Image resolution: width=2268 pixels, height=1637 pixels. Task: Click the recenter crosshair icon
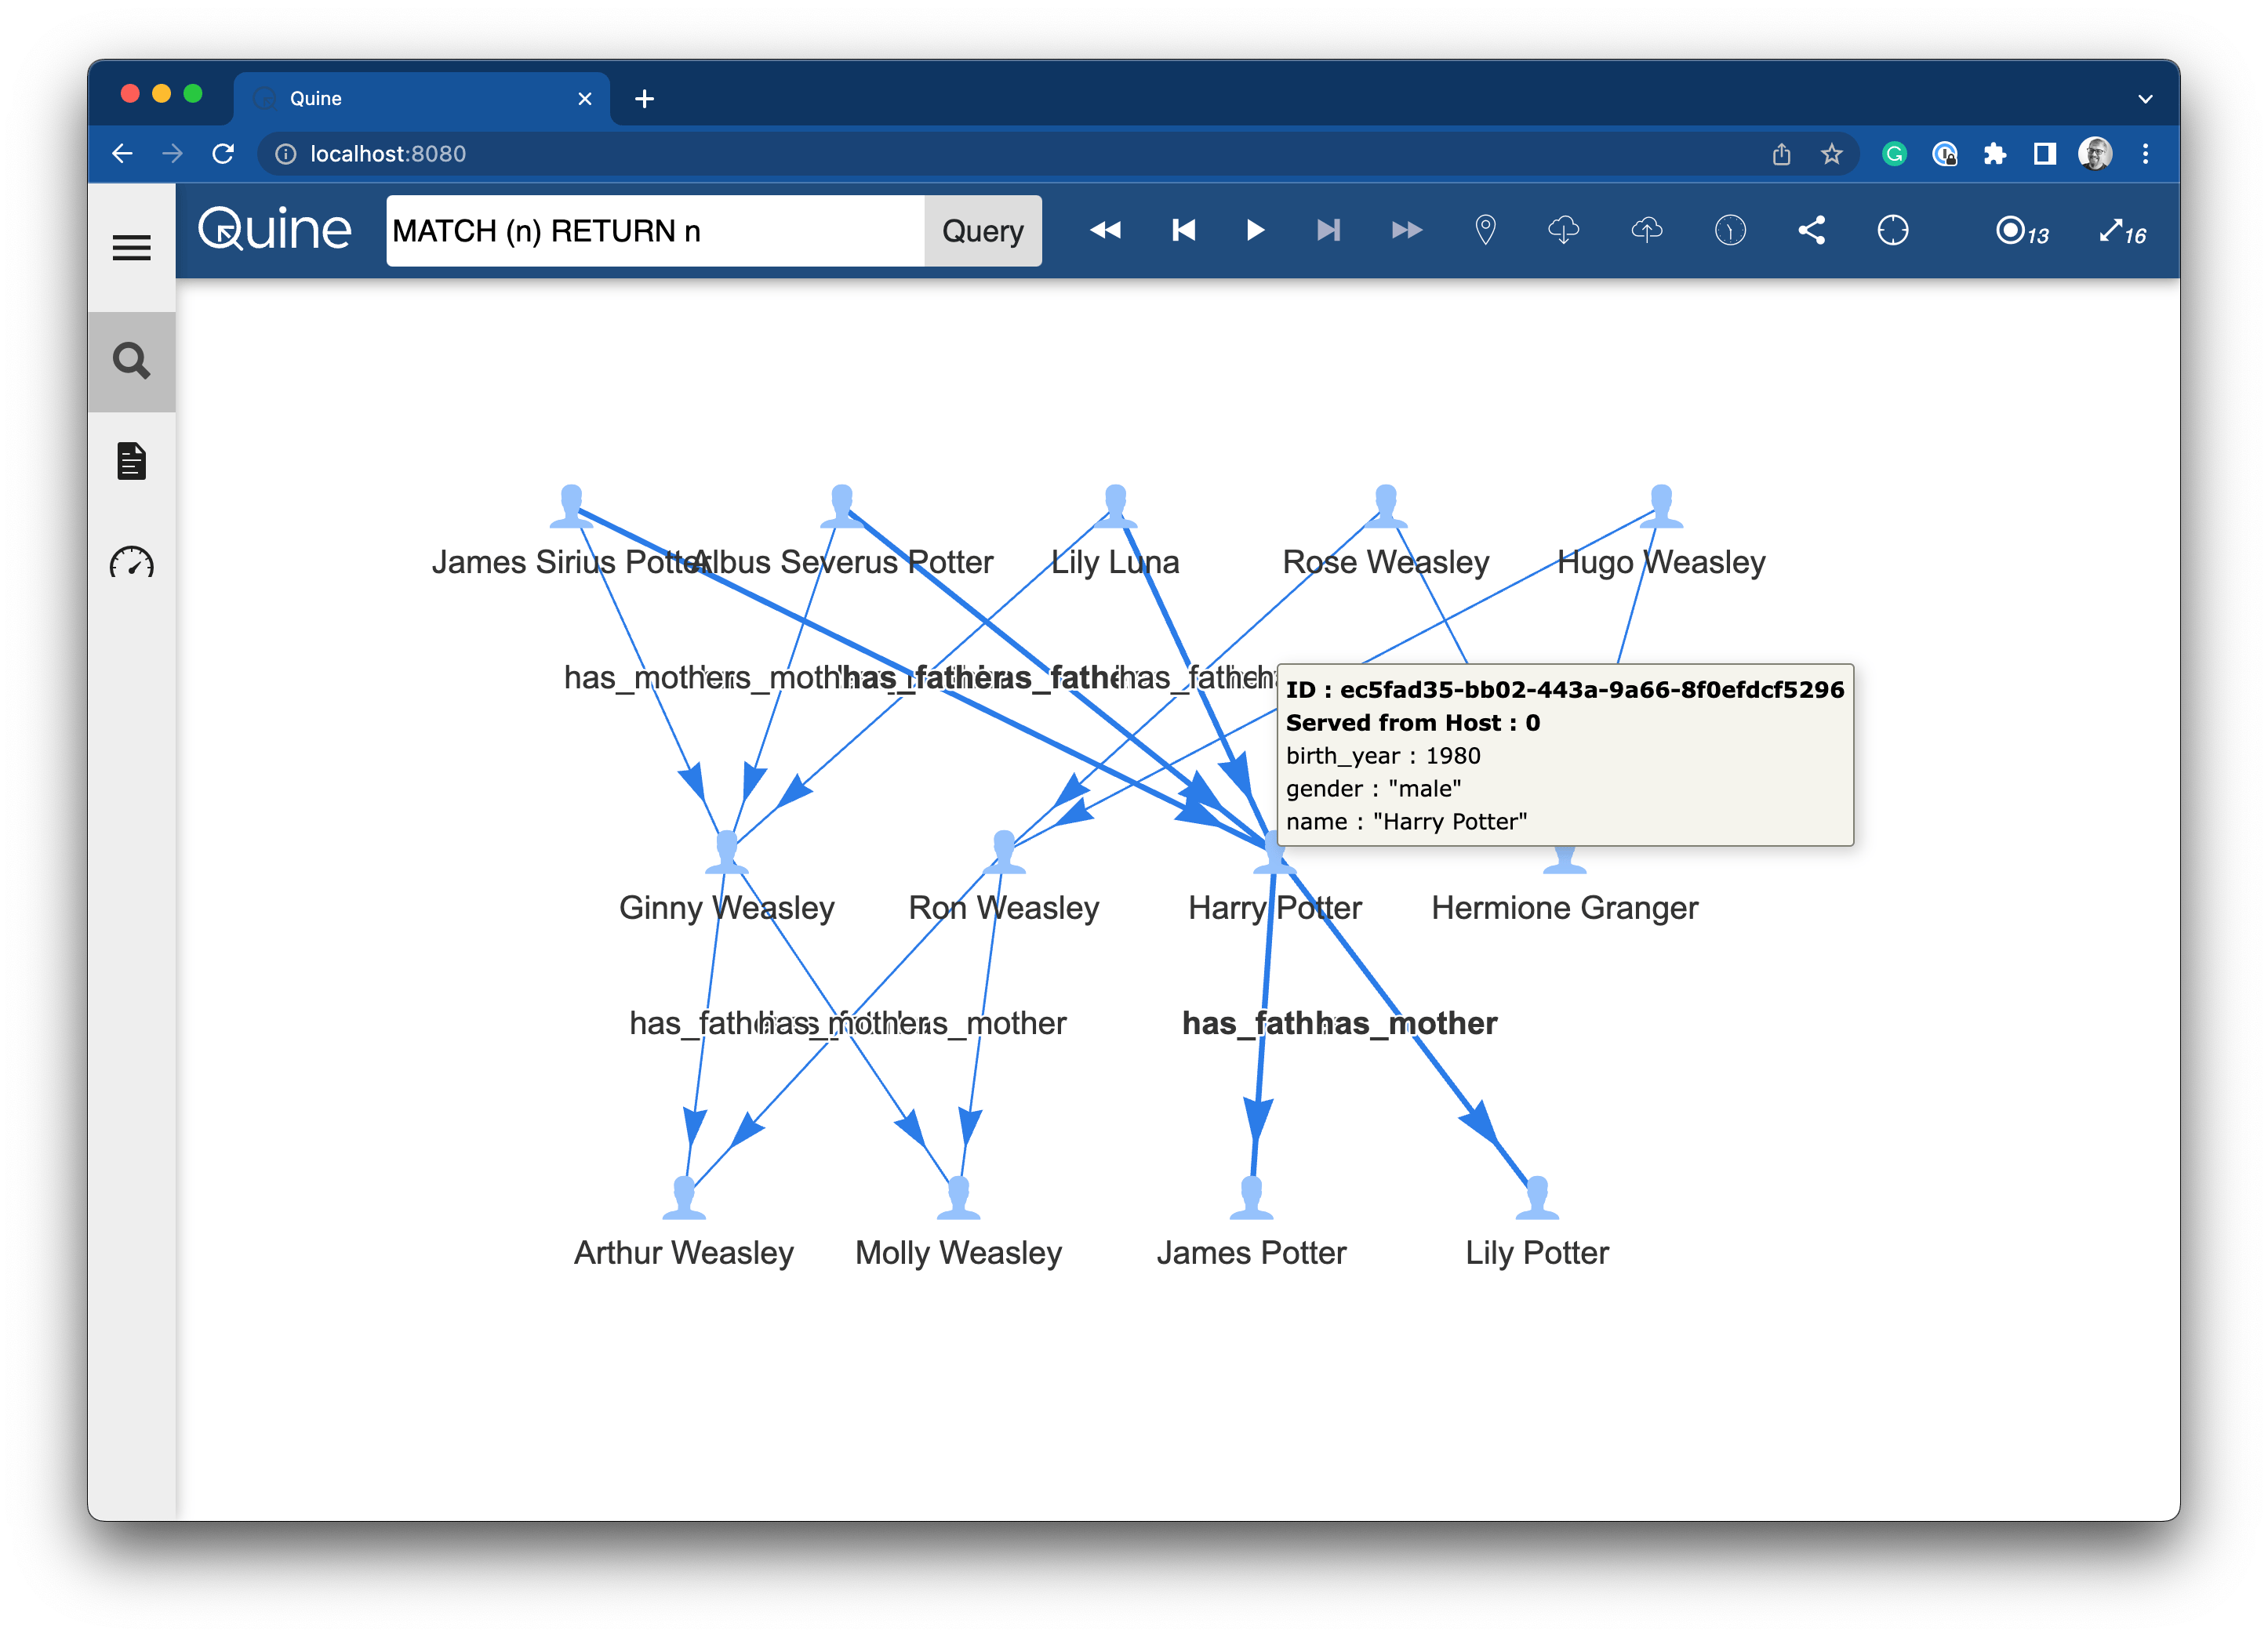coord(1892,230)
